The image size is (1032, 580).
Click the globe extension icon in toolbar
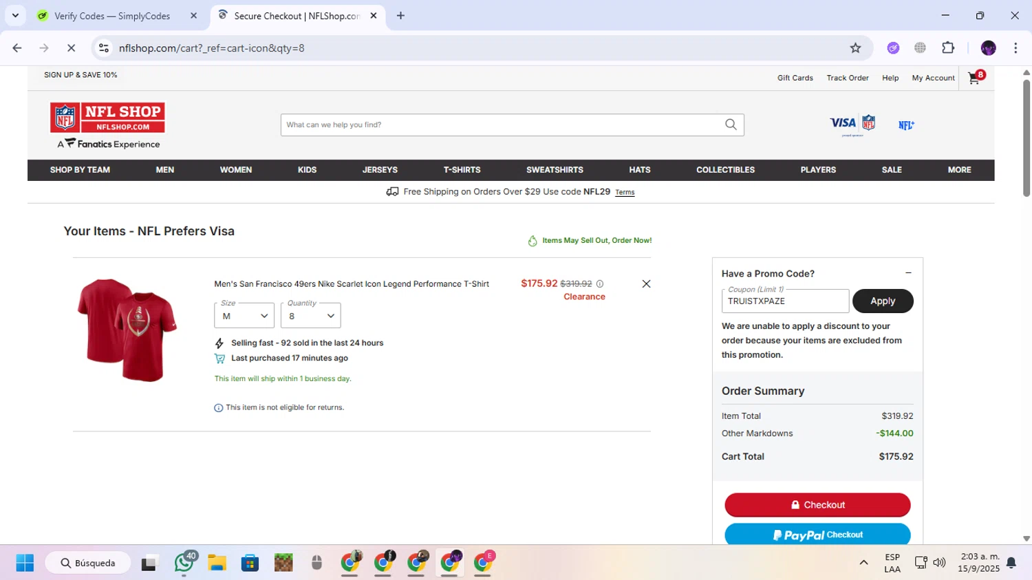click(920, 48)
